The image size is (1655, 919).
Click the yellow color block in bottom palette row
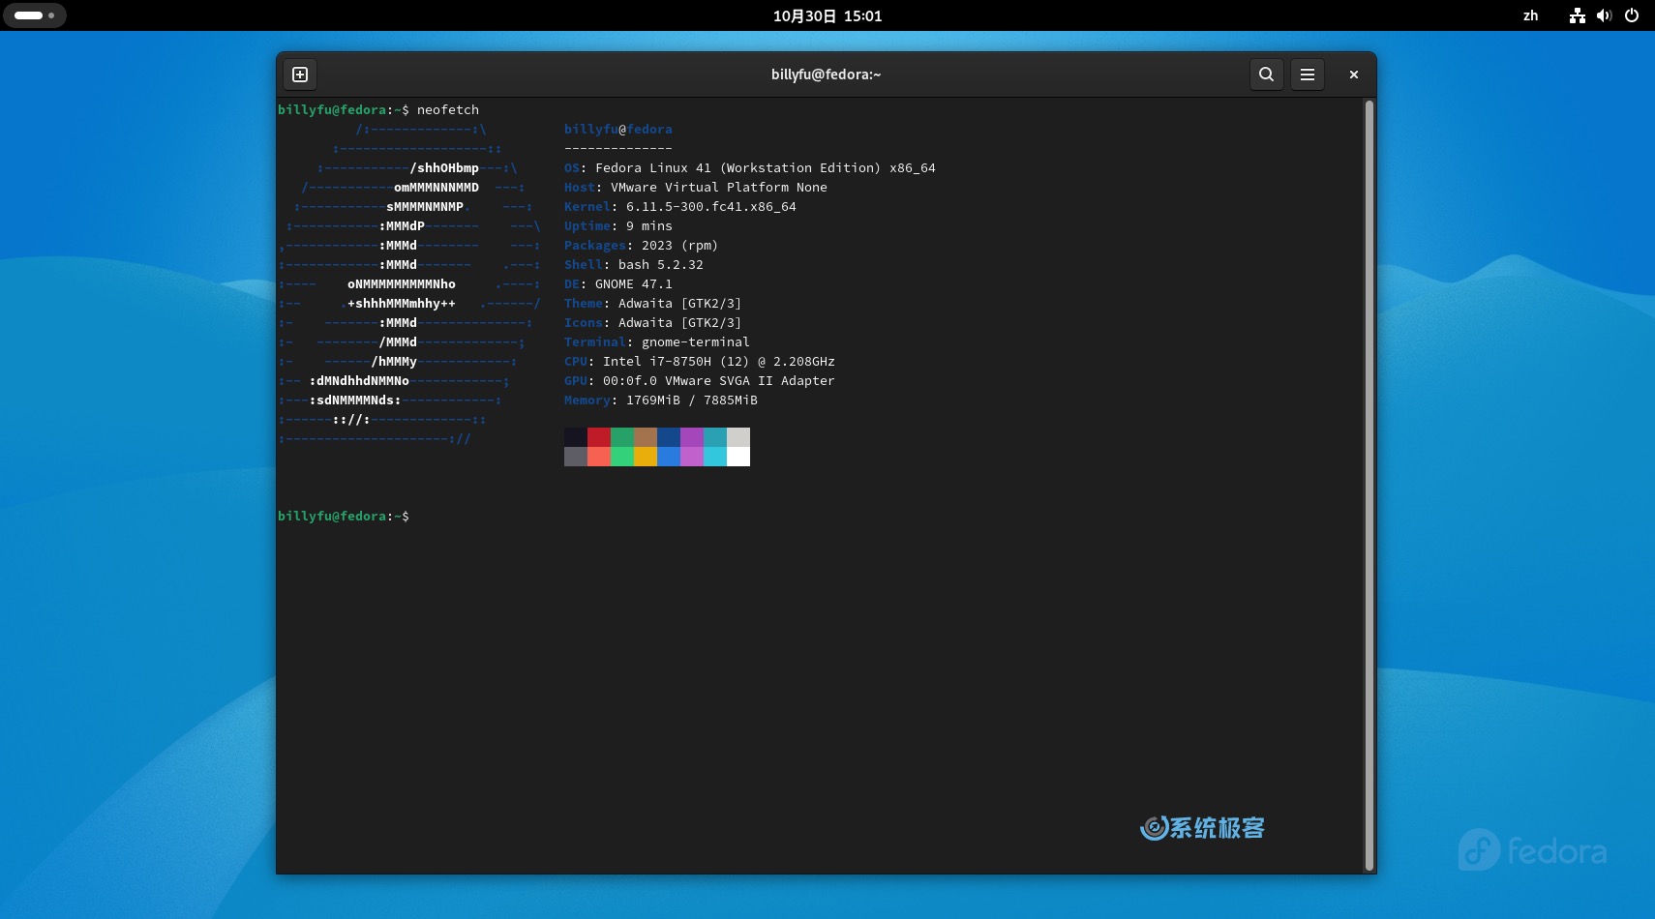click(646, 457)
